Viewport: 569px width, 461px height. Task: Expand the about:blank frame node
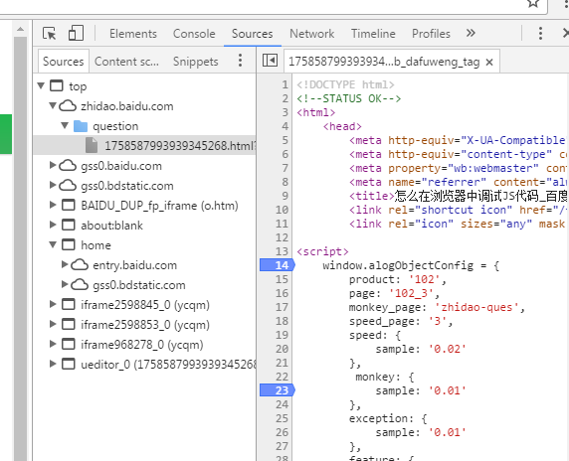click(53, 225)
